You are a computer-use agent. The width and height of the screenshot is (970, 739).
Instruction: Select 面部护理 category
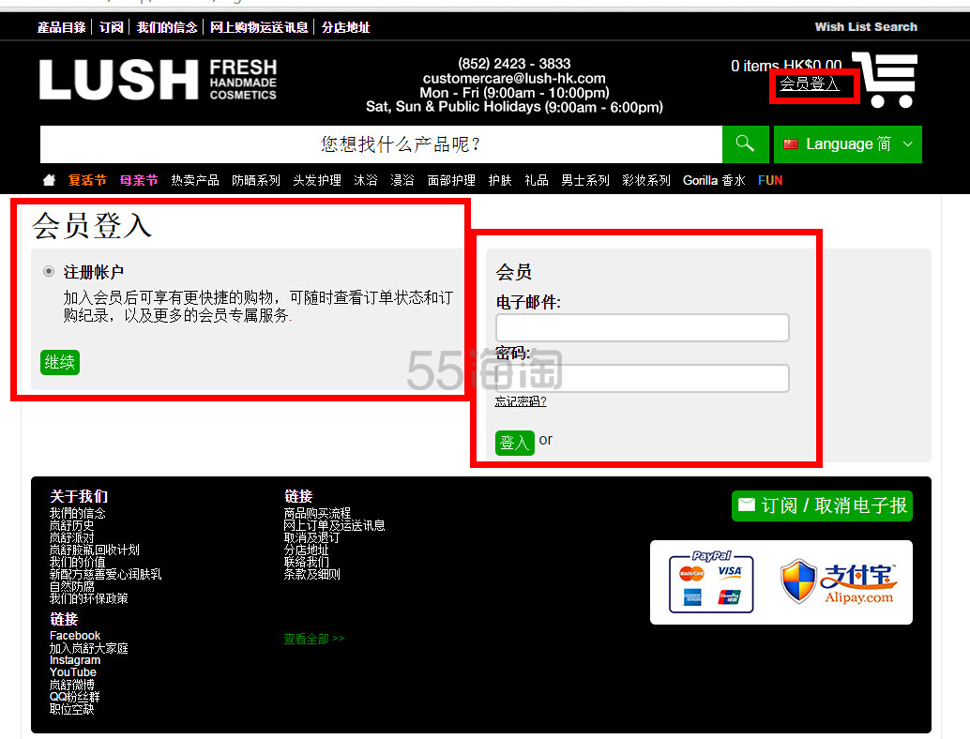451,180
